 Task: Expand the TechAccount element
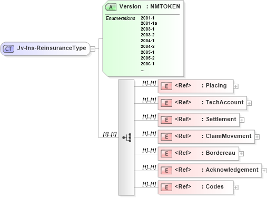(249, 103)
